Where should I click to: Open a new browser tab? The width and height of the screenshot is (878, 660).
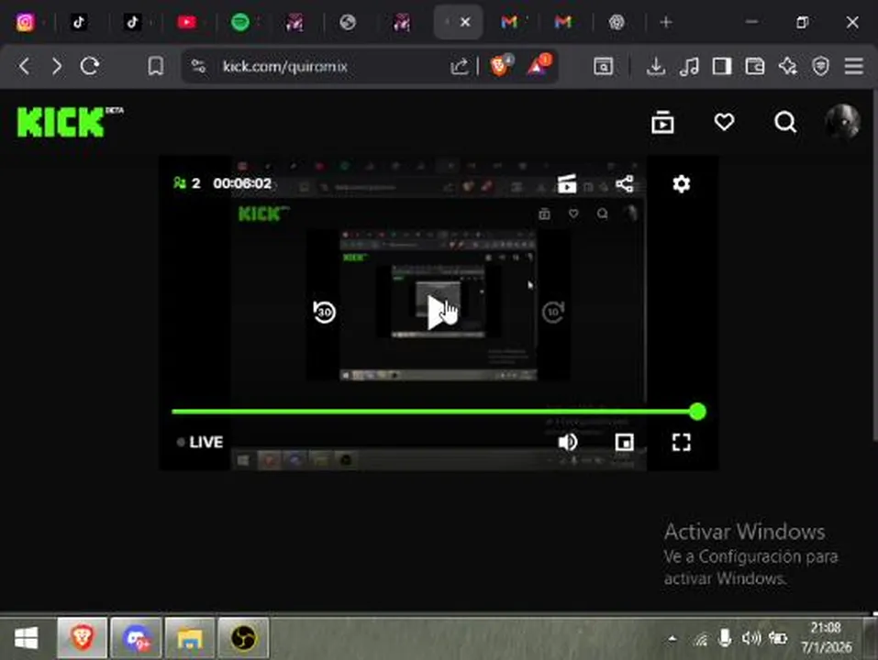666,22
